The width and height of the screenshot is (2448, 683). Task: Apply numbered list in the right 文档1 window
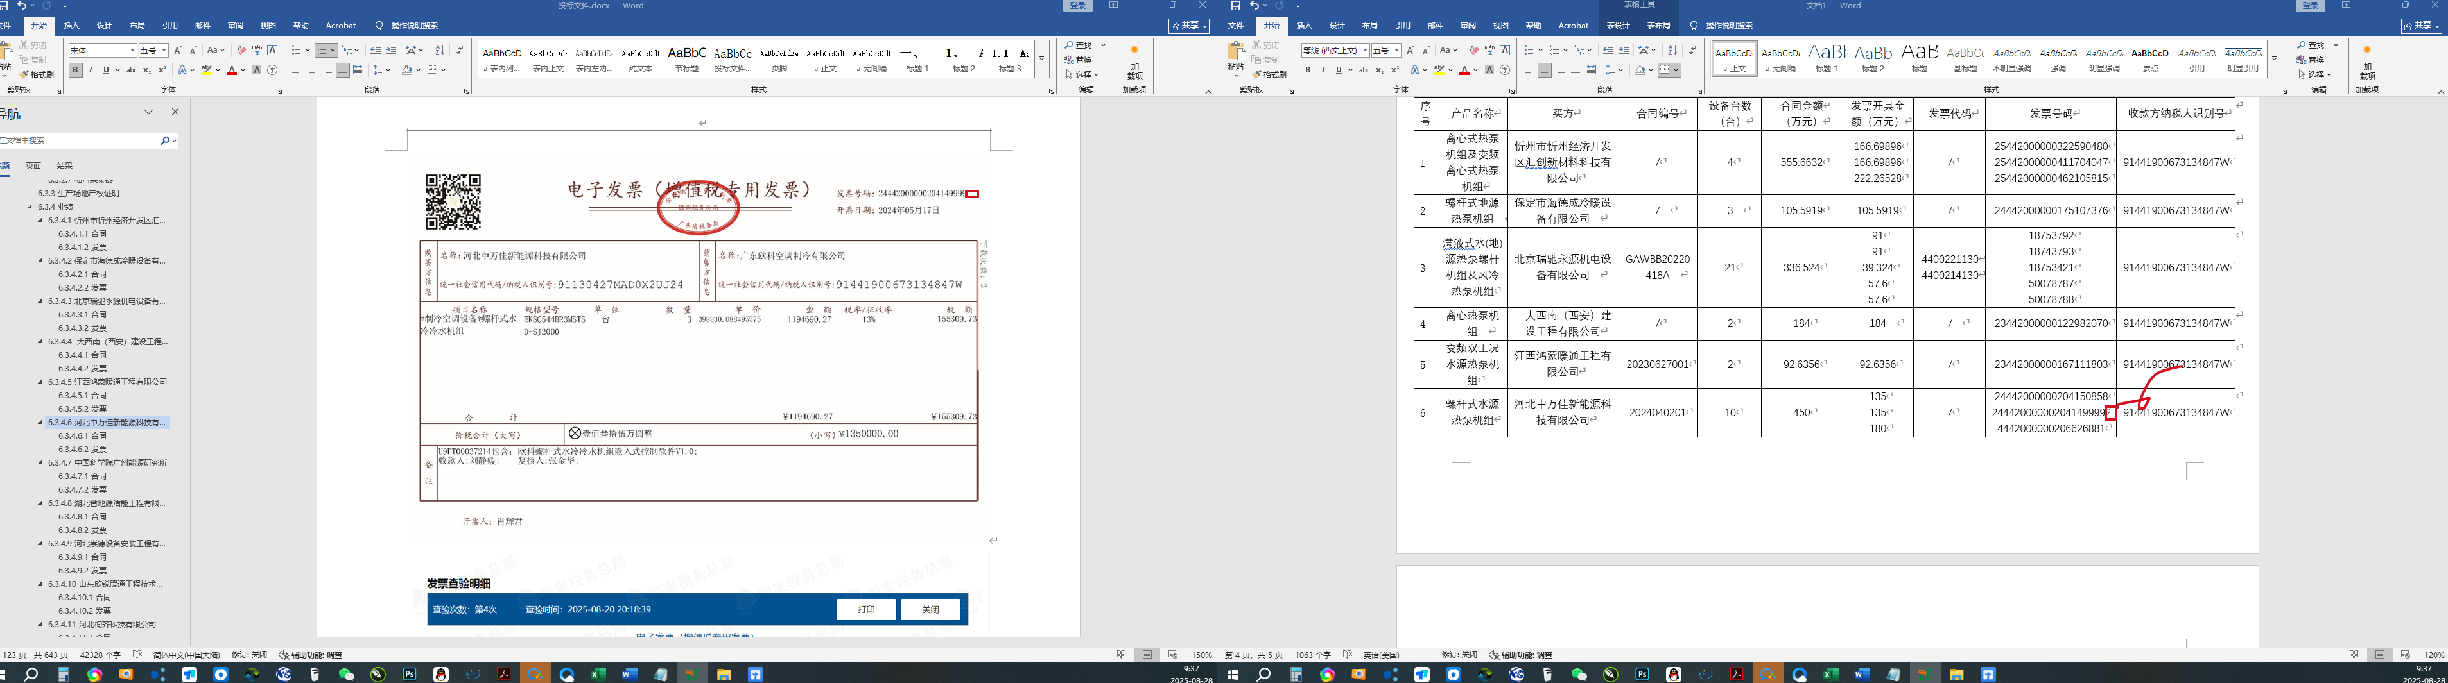1554,51
